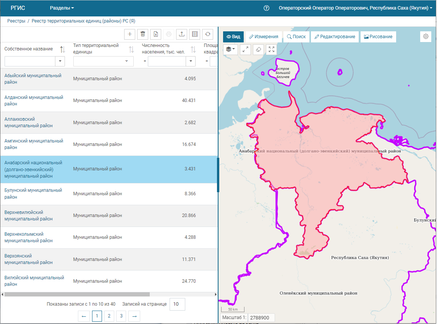Export table with the Excel file icon
The image size is (437, 324).
click(x=156, y=34)
